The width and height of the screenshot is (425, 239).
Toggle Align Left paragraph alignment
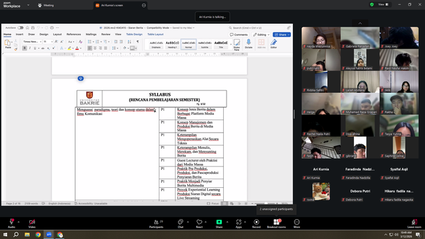(90, 48)
